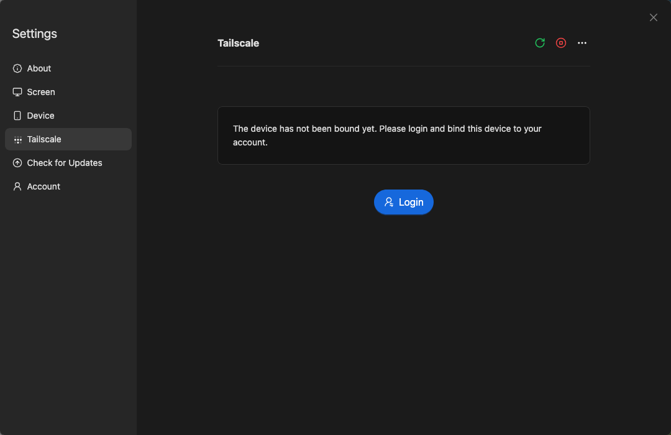Click the Account person icon
Screen dimensions: 671x435
click(17, 186)
